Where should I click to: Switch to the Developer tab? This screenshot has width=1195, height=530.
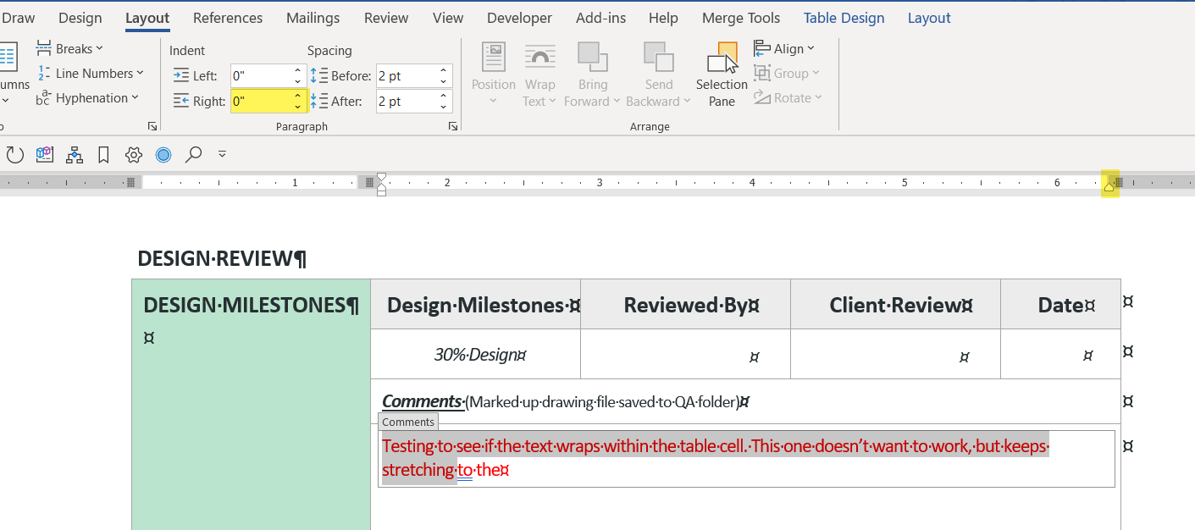coord(519,18)
